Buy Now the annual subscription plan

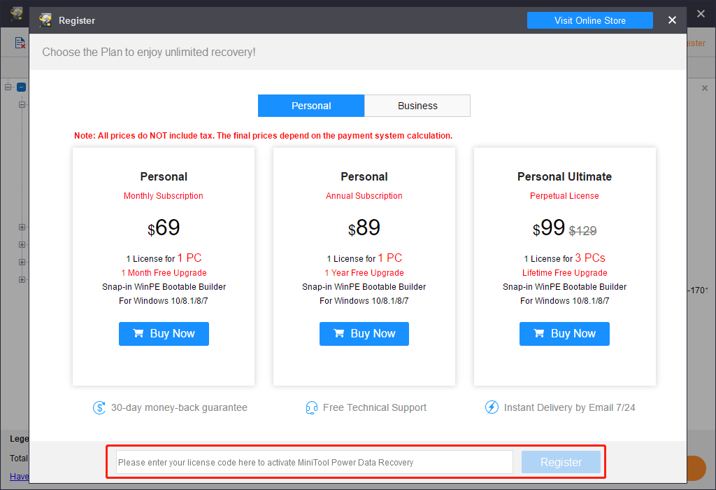(x=364, y=334)
